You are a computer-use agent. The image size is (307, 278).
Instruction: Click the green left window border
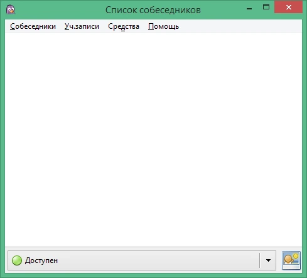[3, 146]
